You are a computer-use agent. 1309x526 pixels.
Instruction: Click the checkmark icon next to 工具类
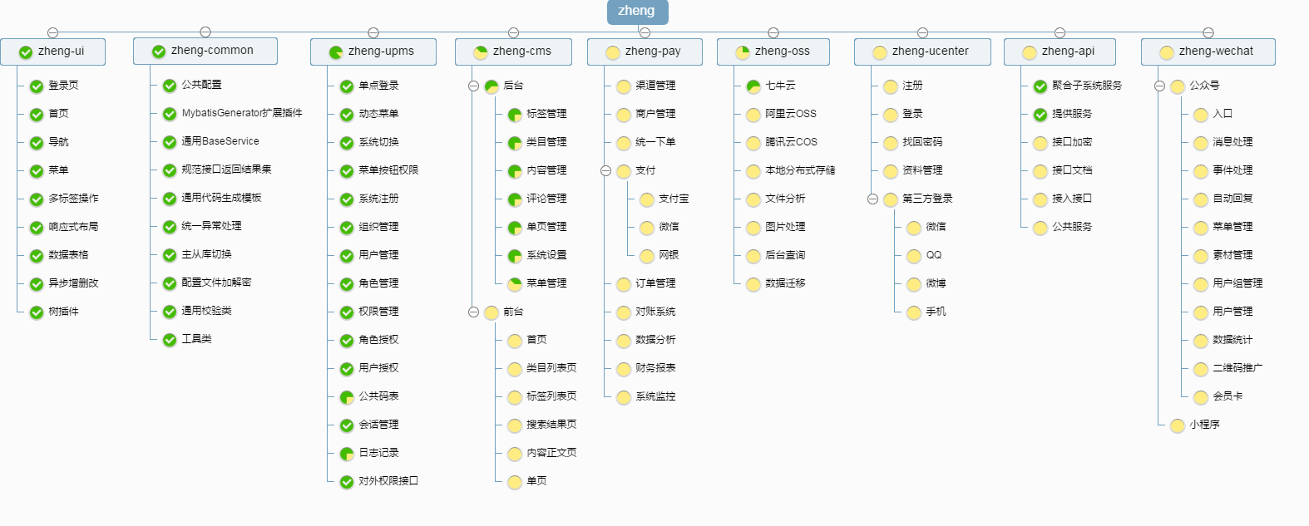pyautogui.click(x=170, y=340)
